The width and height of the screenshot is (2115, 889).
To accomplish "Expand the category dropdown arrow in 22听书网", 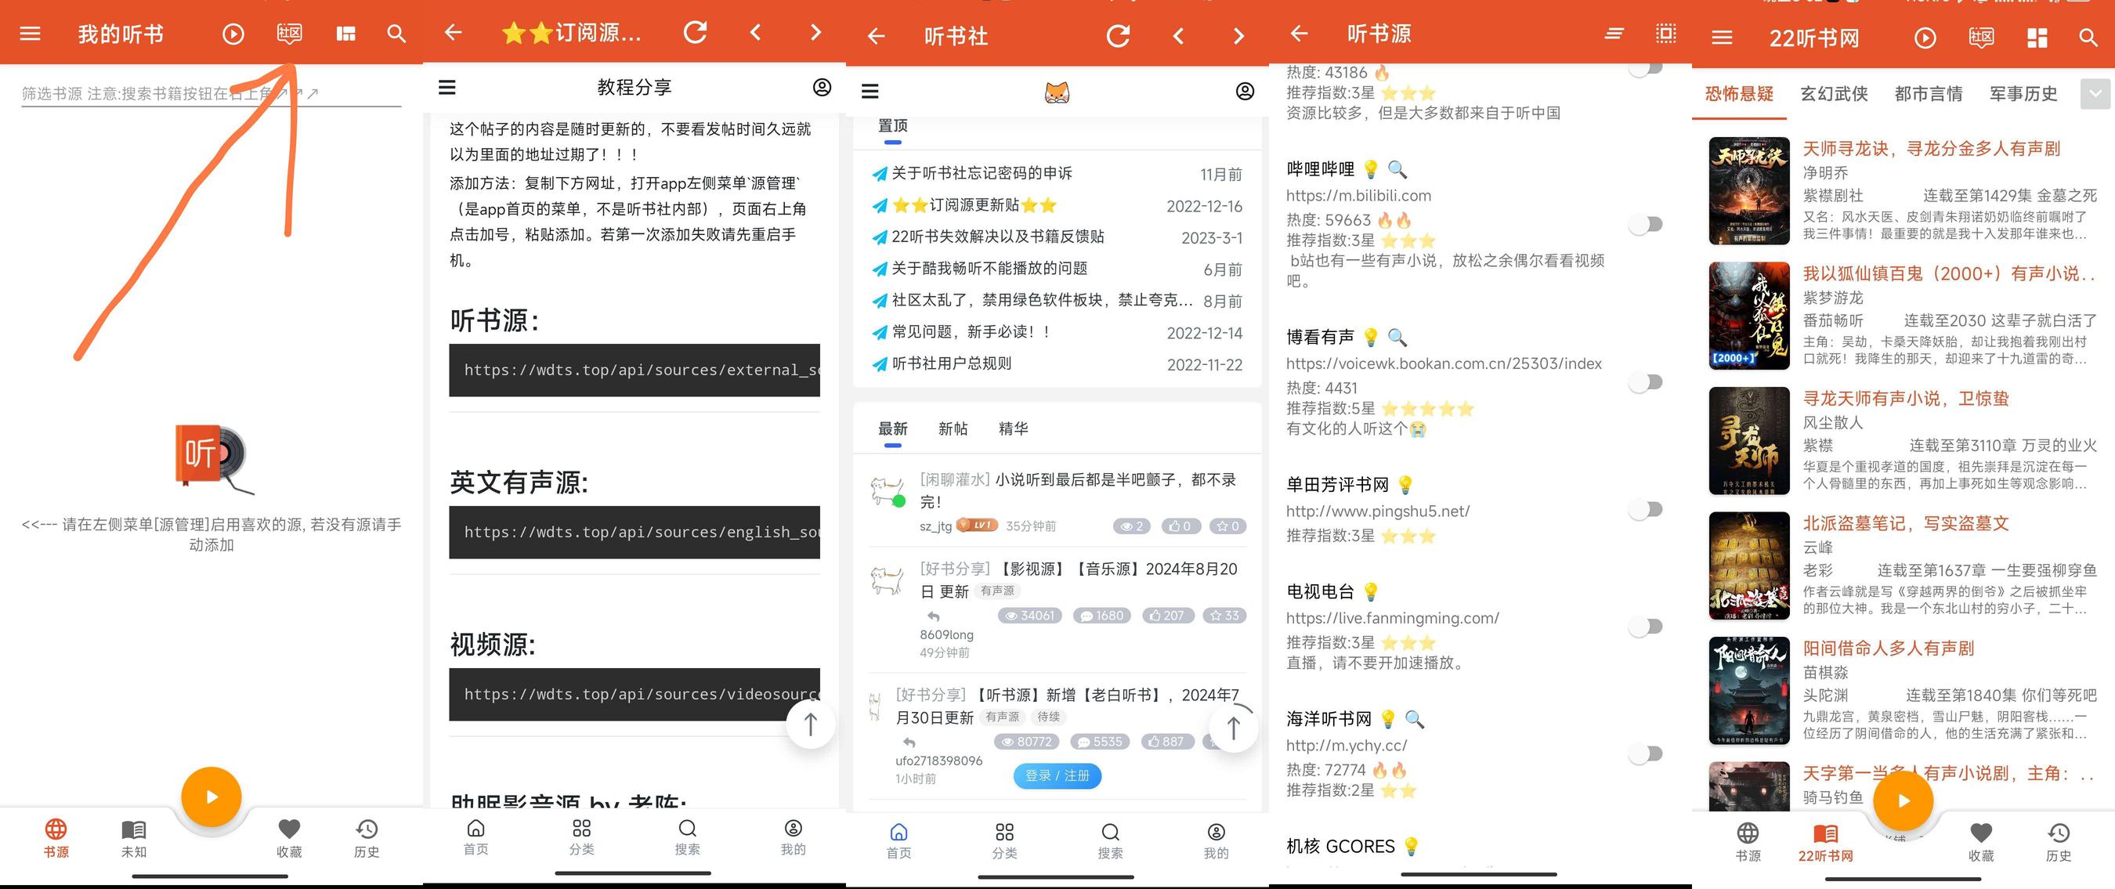I will (2095, 93).
